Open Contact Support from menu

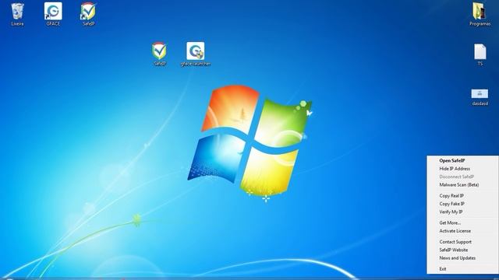click(x=462, y=242)
